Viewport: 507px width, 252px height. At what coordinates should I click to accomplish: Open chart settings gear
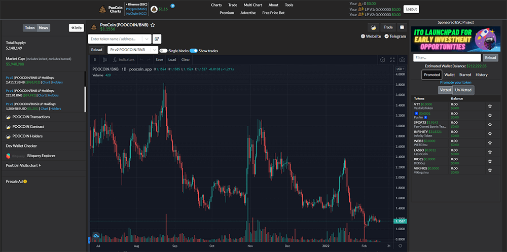click(382, 59)
